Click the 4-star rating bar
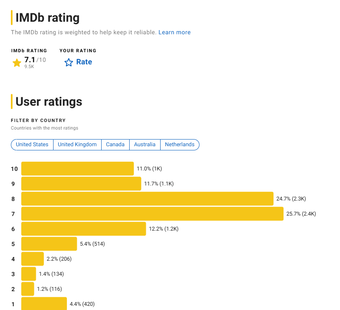 [33, 259]
